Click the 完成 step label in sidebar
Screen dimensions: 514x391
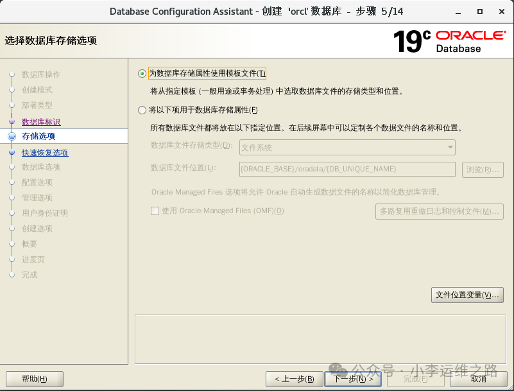(x=29, y=275)
